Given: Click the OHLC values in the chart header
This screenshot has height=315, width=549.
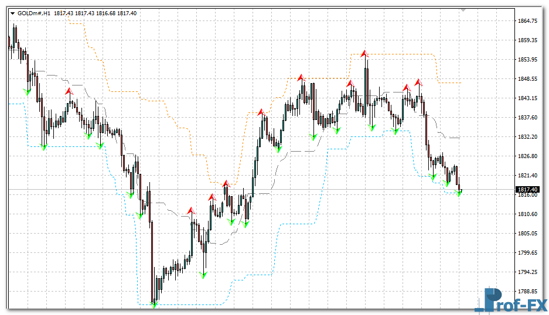Looking at the screenshot, I should [x=99, y=13].
